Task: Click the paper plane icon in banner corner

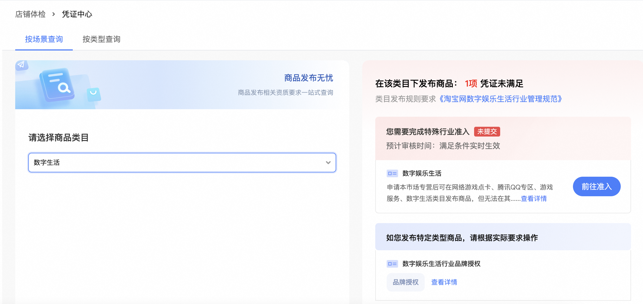Action: (x=21, y=65)
